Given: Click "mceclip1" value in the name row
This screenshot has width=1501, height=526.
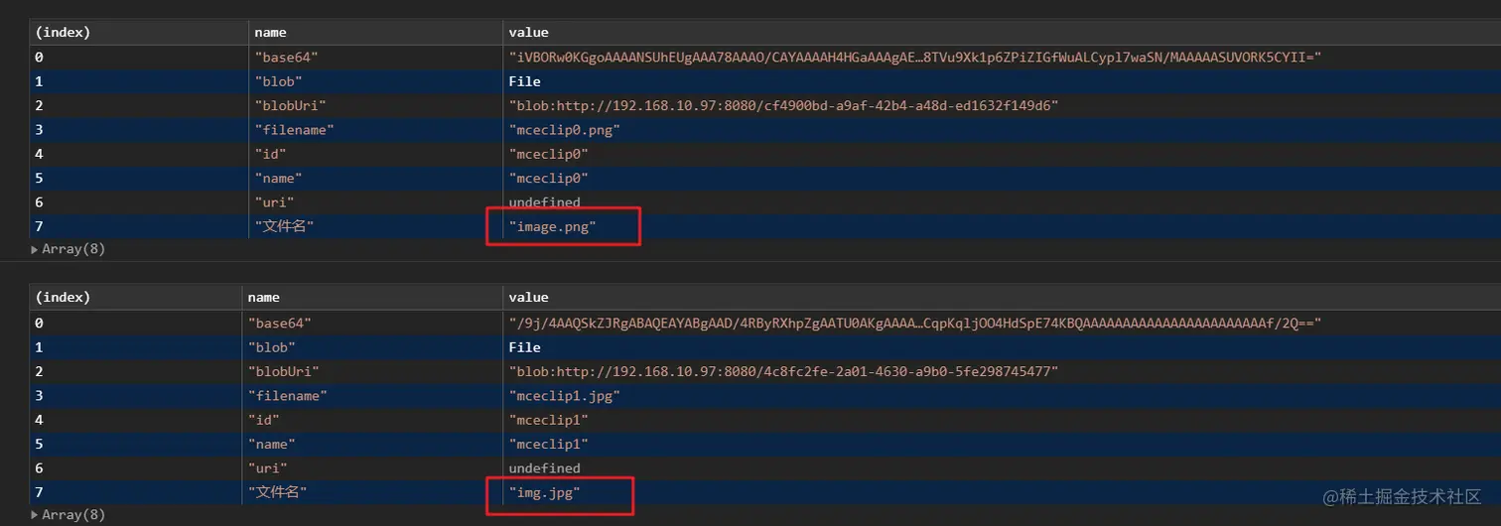Looking at the screenshot, I should pos(549,445).
